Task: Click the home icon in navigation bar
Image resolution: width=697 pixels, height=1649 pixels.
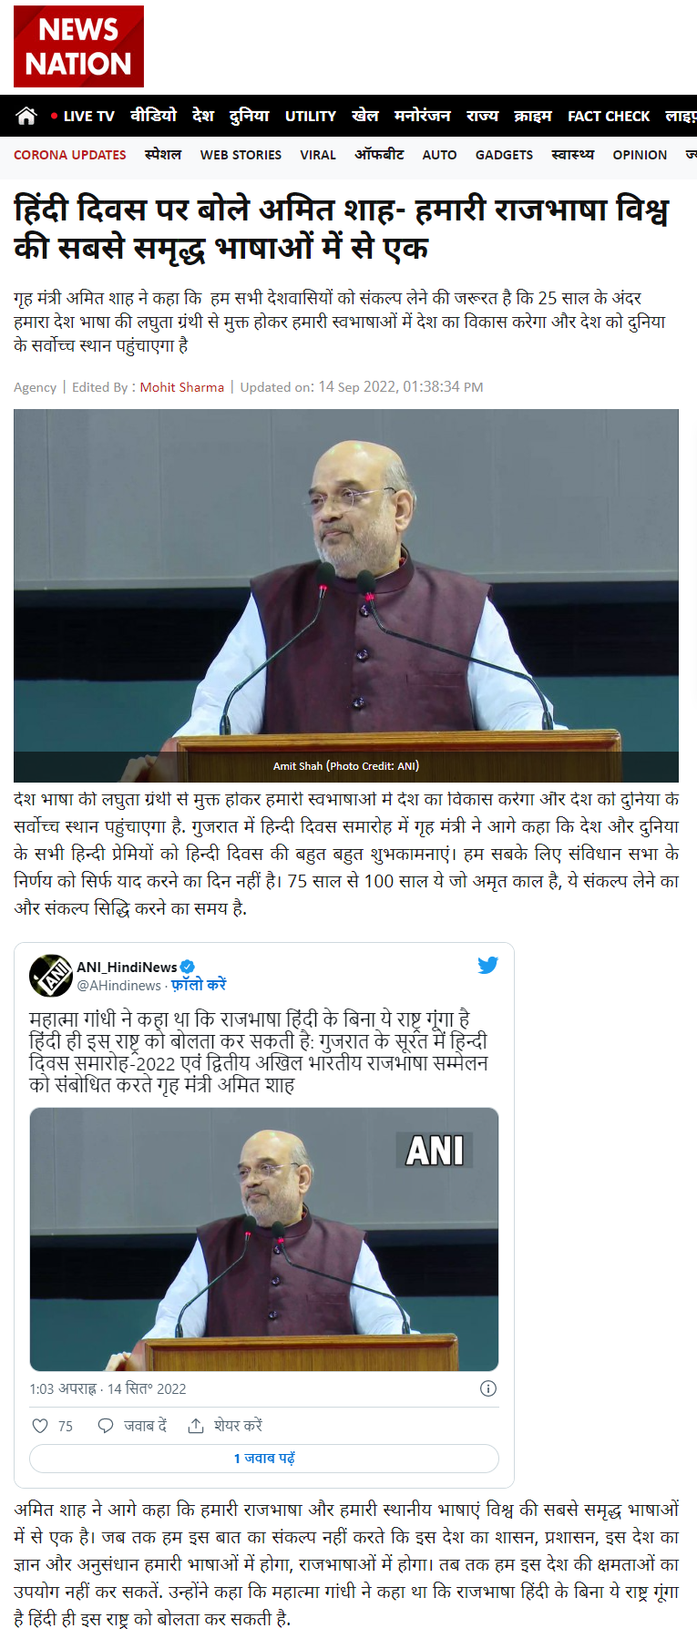Action: pyautogui.click(x=26, y=116)
